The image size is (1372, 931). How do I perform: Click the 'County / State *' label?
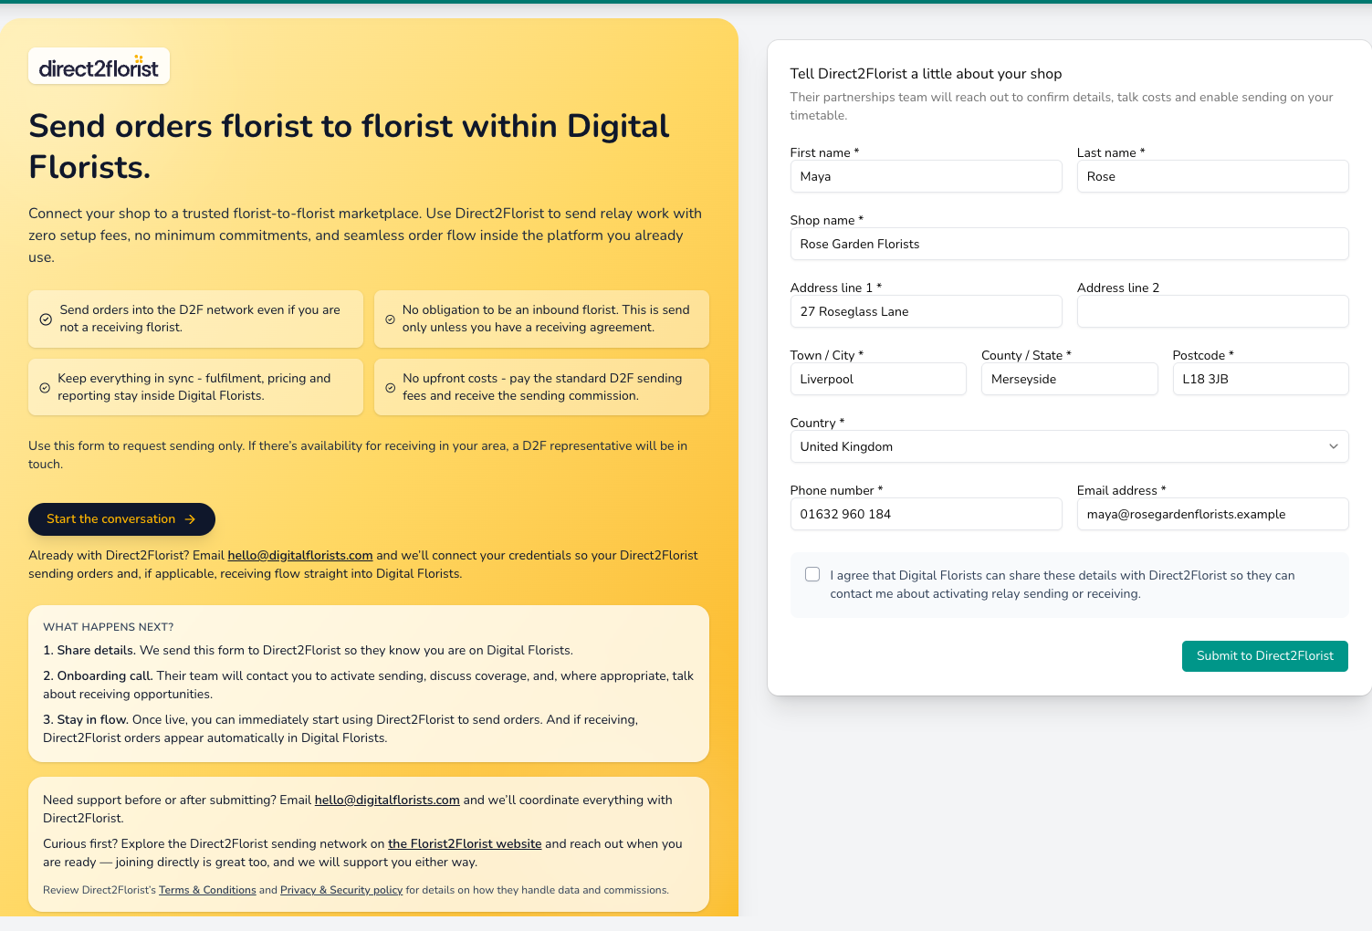[x=1026, y=355]
